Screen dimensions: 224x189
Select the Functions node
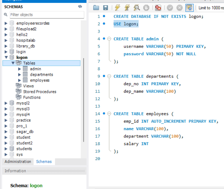[32, 97]
